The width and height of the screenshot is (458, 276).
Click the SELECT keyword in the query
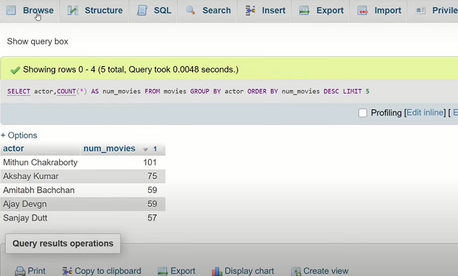19,91
